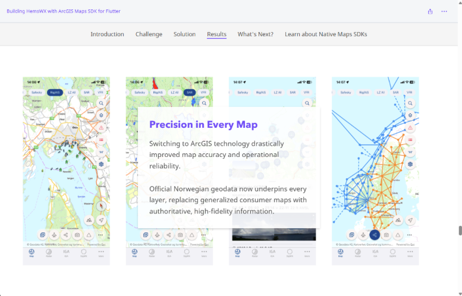Click the red warning triangle in Oslo map screenshot
Image resolution: width=462 pixels, height=296 pixels.
[101, 128]
